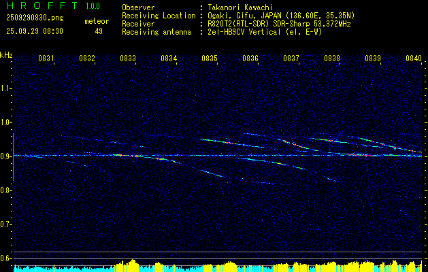Click the meteor count 49
The width and height of the screenshot is (428, 272).
(99, 31)
